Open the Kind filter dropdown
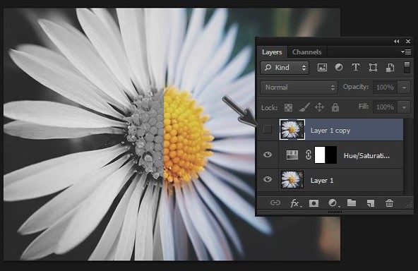The image size is (418, 271). click(285, 68)
